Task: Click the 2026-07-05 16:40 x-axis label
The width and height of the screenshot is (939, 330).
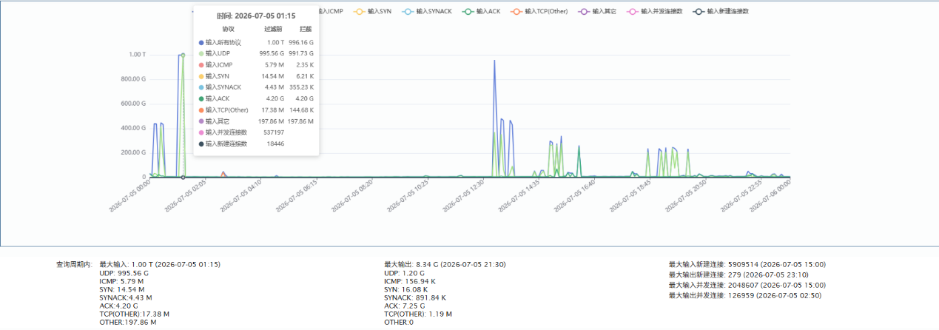Action: 576,195
